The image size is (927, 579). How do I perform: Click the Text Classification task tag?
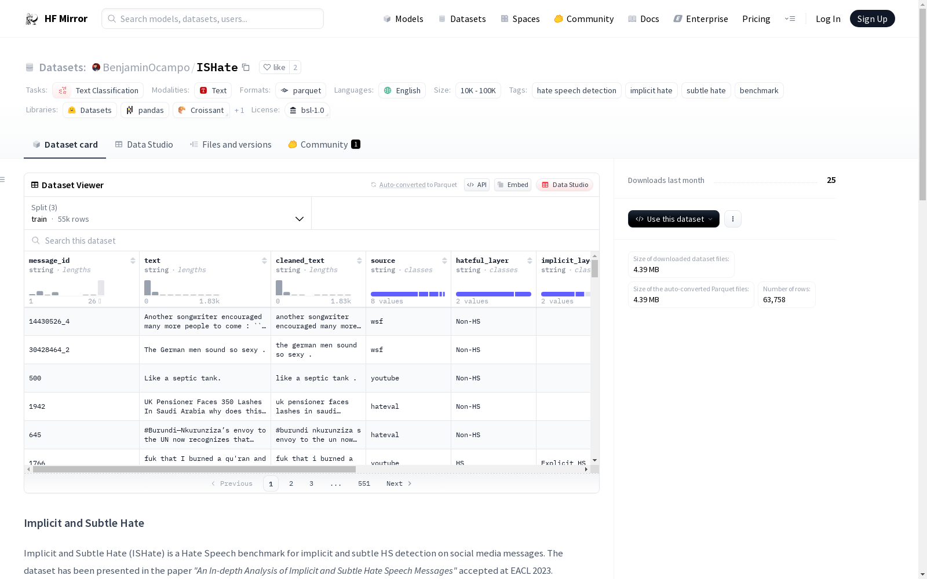click(x=98, y=90)
